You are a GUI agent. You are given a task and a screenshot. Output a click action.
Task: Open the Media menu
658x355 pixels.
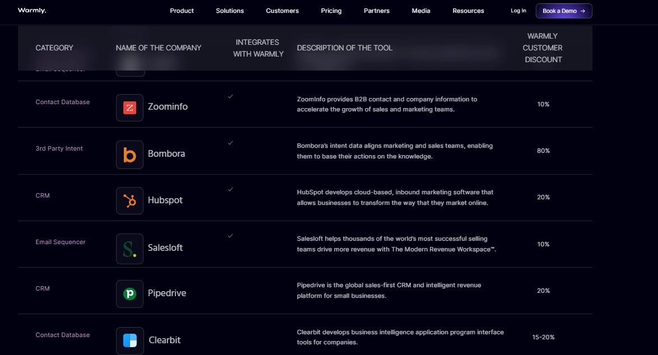point(421,11)
